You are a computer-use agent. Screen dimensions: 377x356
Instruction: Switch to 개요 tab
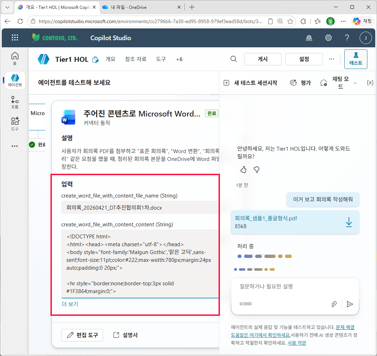pos(111,59)
